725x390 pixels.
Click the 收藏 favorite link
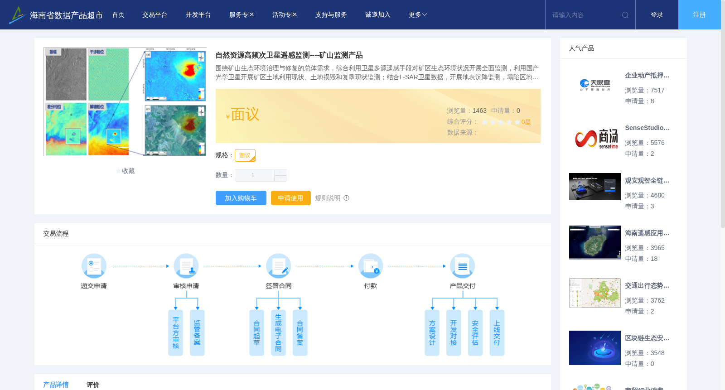[x=125, y=171]
